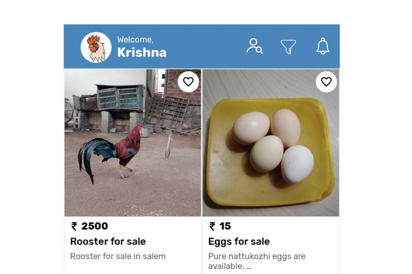Expand the truncated eggs description ellipsis
The image size is (412, 274).
click(x=248, y=267)
